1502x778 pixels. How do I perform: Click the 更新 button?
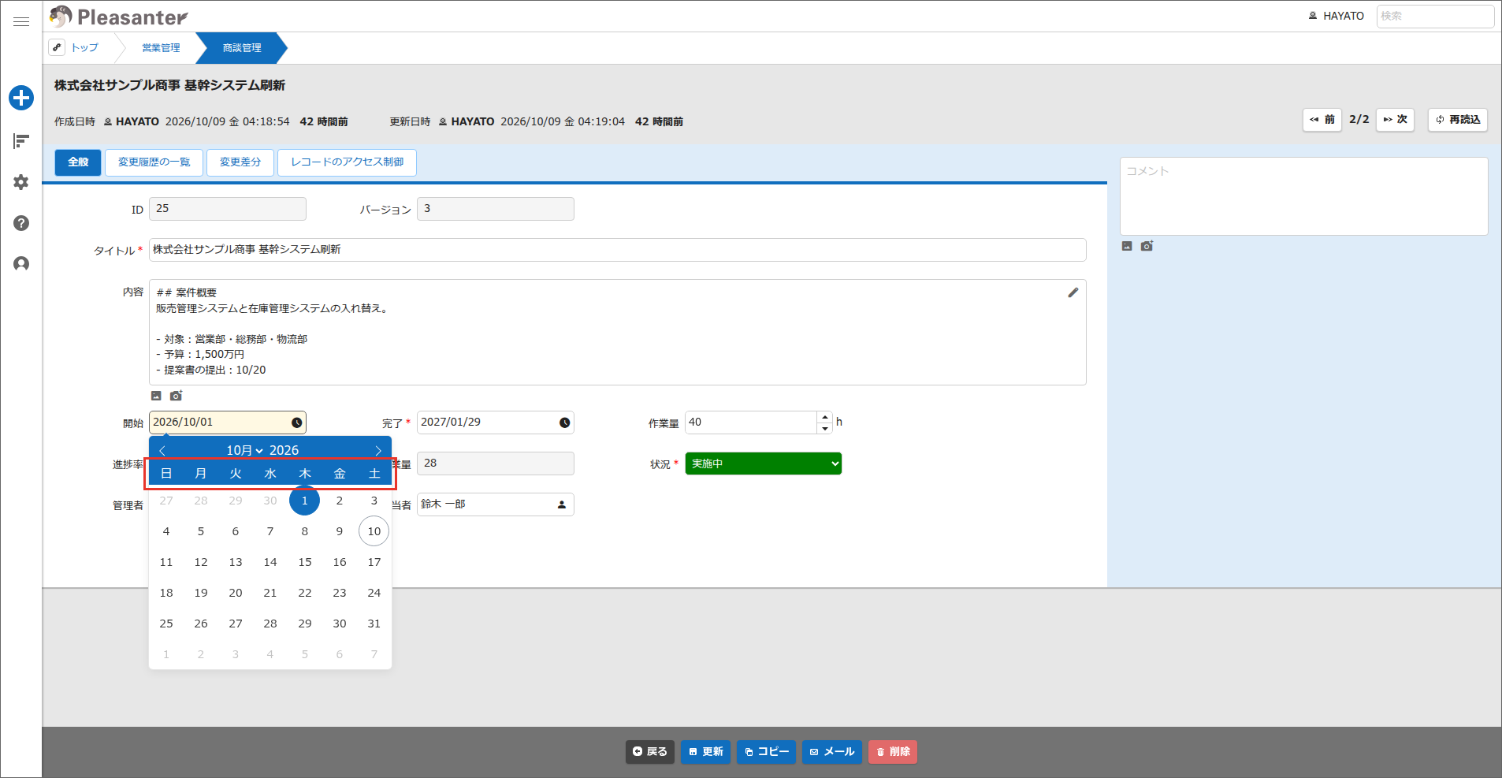[706, 752]
